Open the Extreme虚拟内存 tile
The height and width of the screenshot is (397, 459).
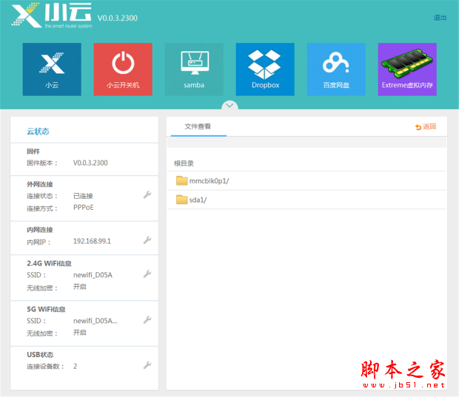click(x=407, y=69)
